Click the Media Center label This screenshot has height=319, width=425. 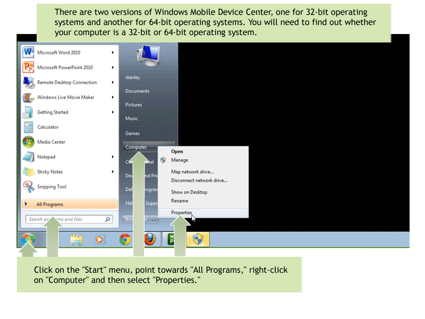[x=51, y=142]
